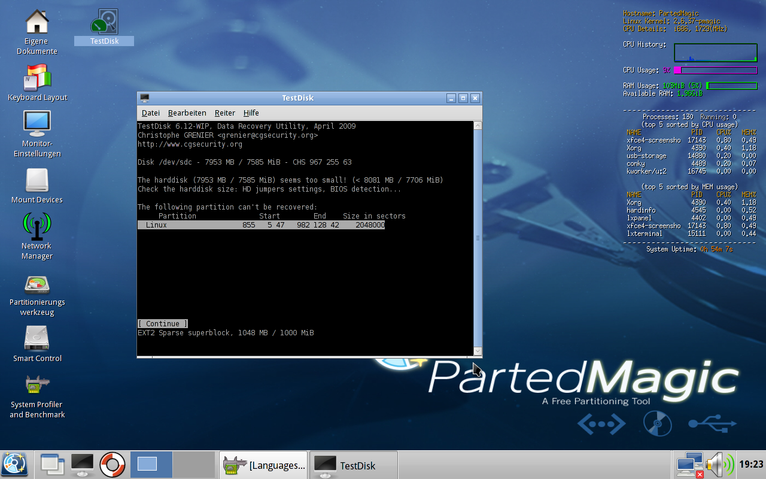
Task: Click the terminal vertical scrollbar handle
Action: click(478, 238)
